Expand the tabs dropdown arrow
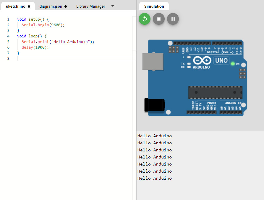 113,6
